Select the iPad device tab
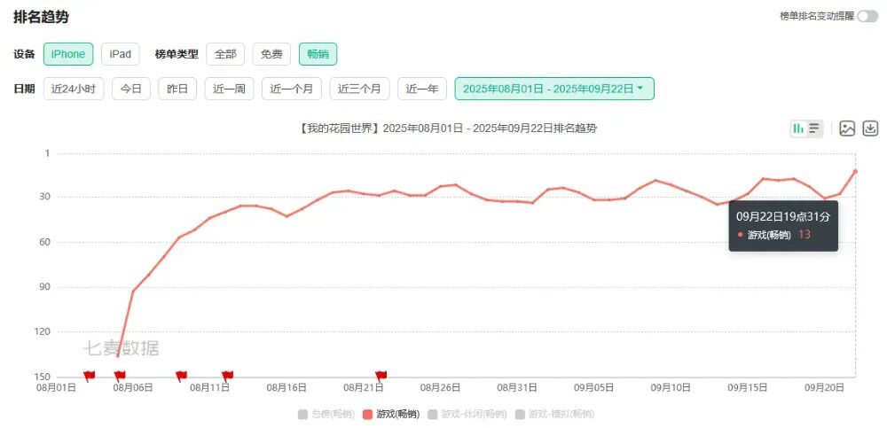 (x=120, y=54)
